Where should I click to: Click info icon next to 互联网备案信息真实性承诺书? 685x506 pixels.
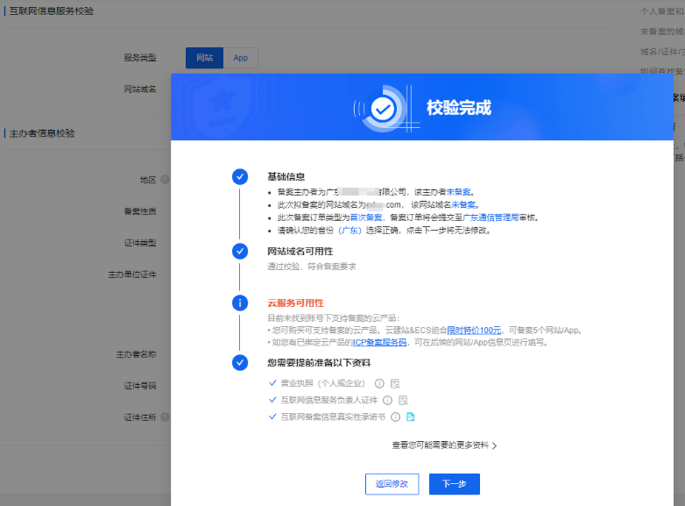tap(395, 417)
